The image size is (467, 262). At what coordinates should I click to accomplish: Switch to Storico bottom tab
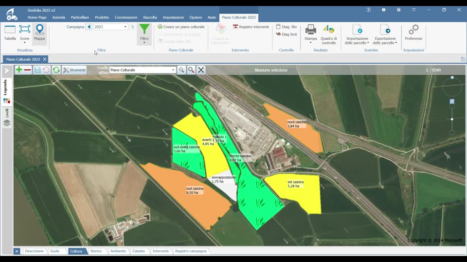pos(96,251)
